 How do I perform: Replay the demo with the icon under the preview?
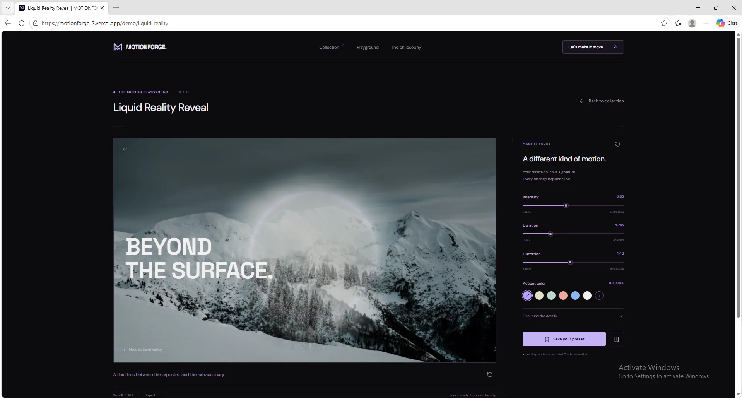coord(490,374)
